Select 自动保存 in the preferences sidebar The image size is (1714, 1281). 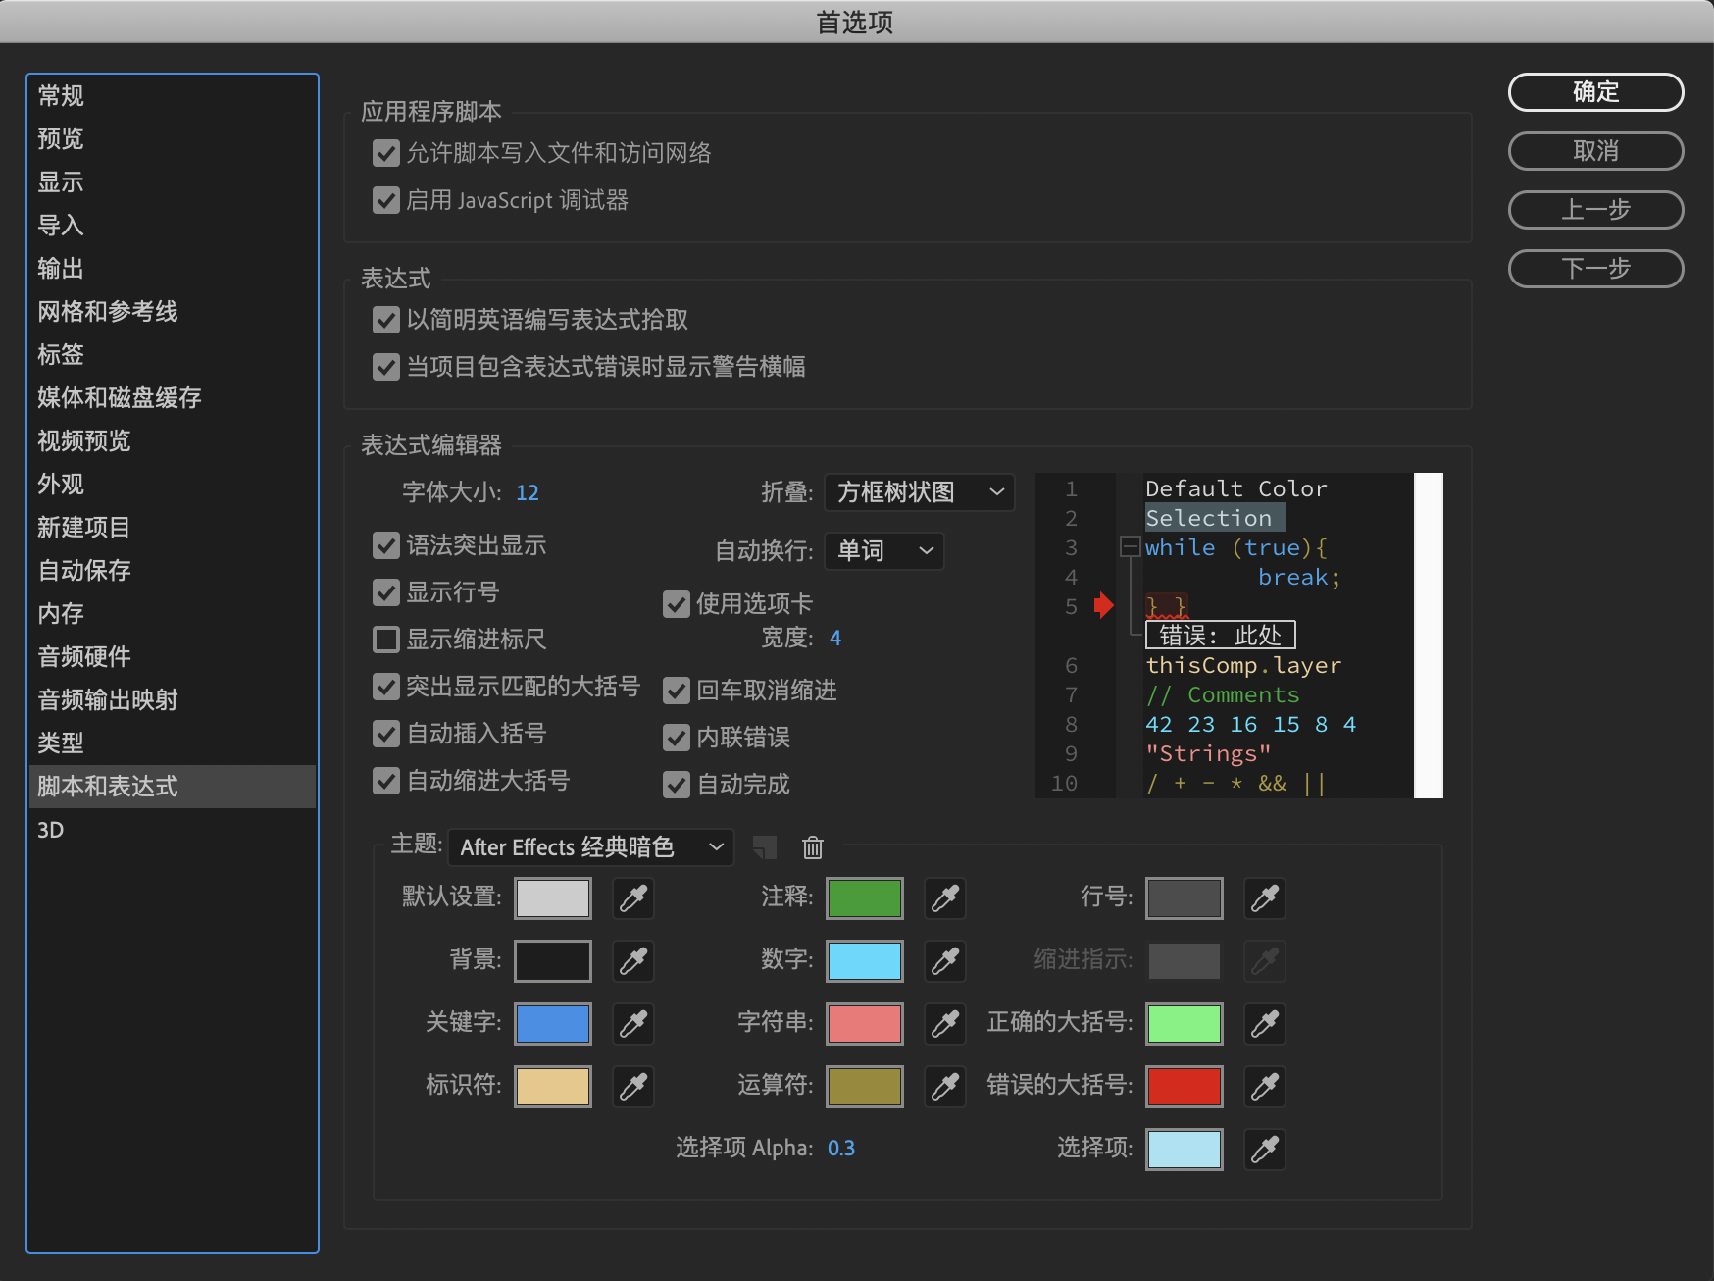point(84,571)
